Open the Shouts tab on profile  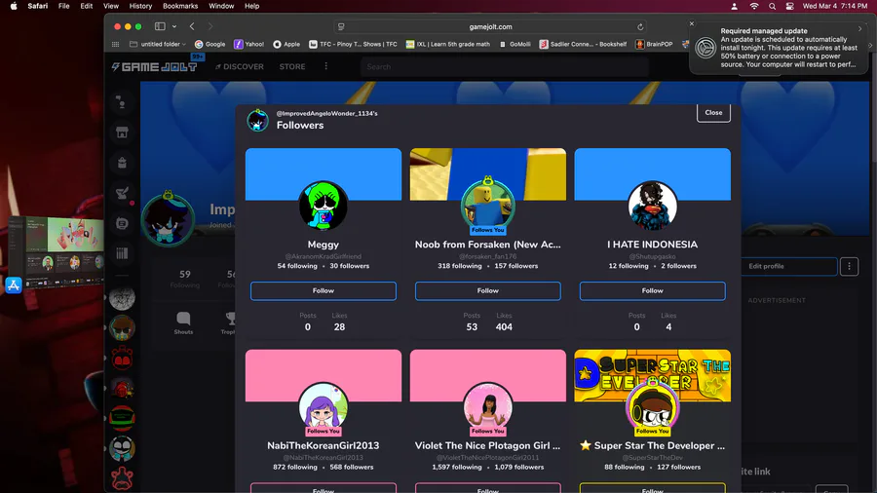click(x=183, y=323)
